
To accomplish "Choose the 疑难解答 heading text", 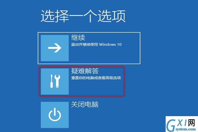I will [x=85, y=71].
